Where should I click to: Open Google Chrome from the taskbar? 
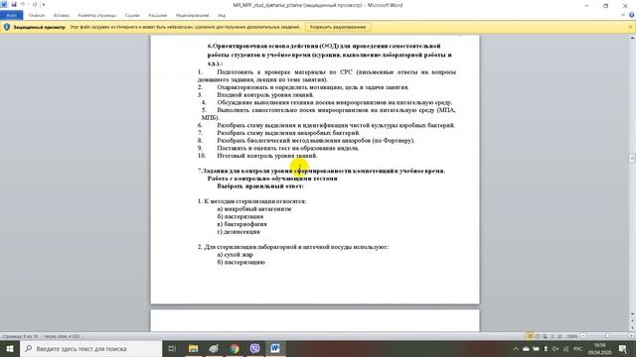235,348
